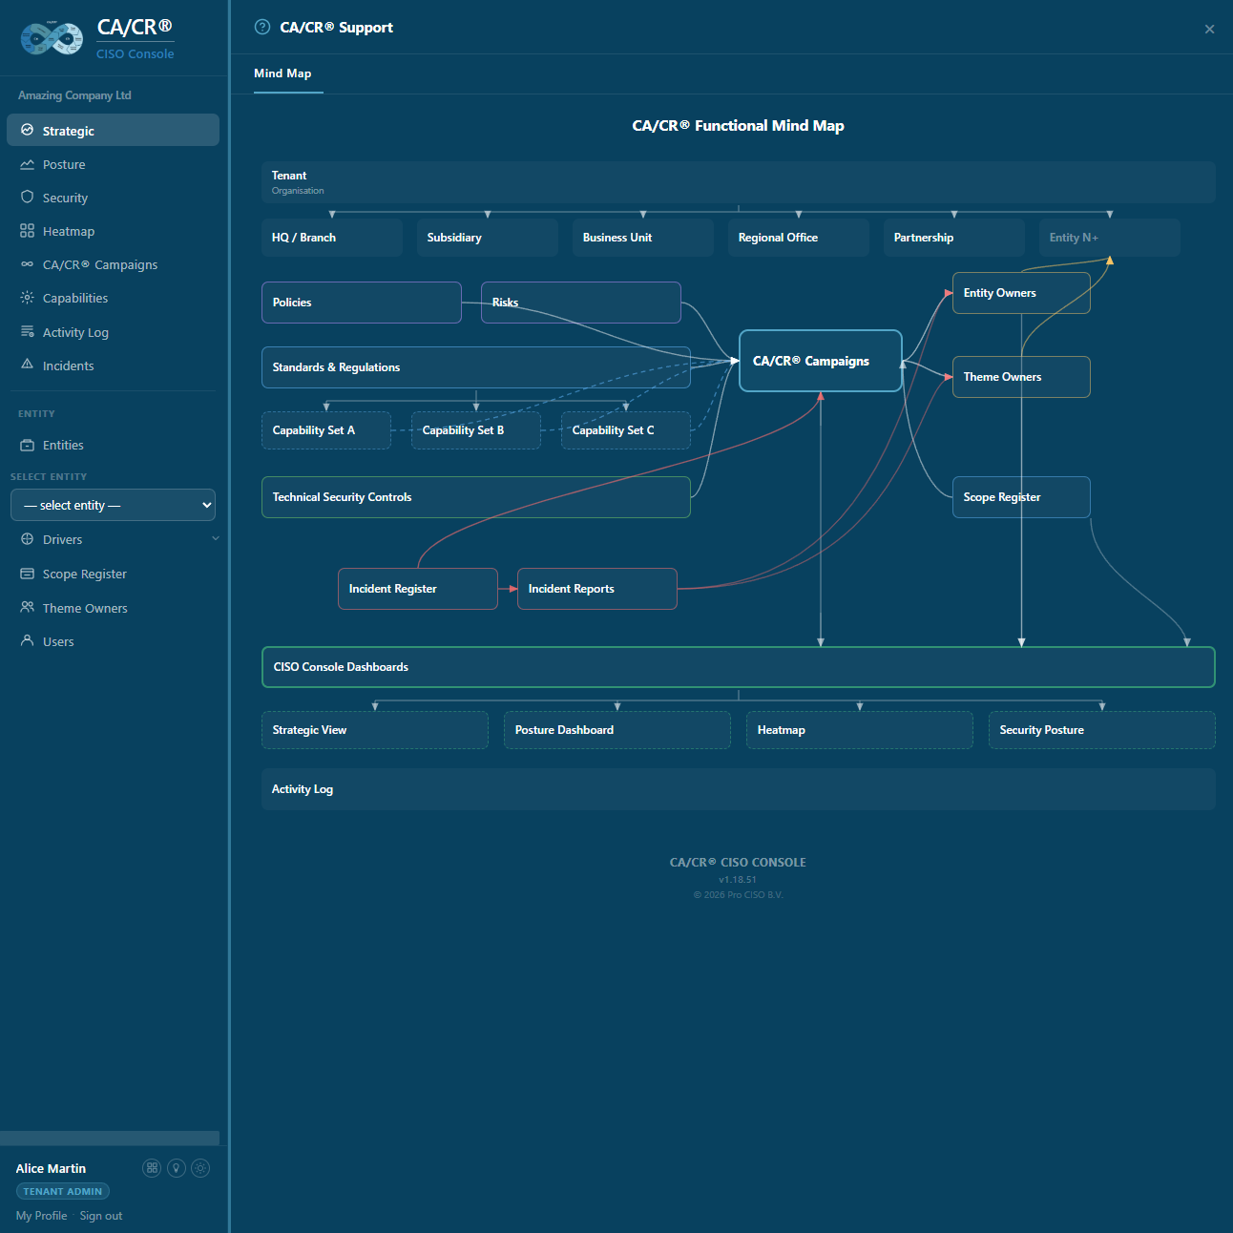Select the Technical Security Controls node
Viewport: 1233px width, 1233px height.
pyautogui.click(x=476, y=497)
